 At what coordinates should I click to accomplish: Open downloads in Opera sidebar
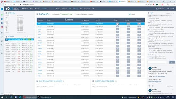2,49
